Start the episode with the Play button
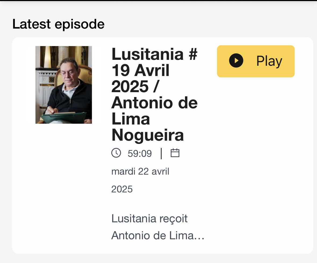This screenshot has width=317, height=263. click(255, 61)
